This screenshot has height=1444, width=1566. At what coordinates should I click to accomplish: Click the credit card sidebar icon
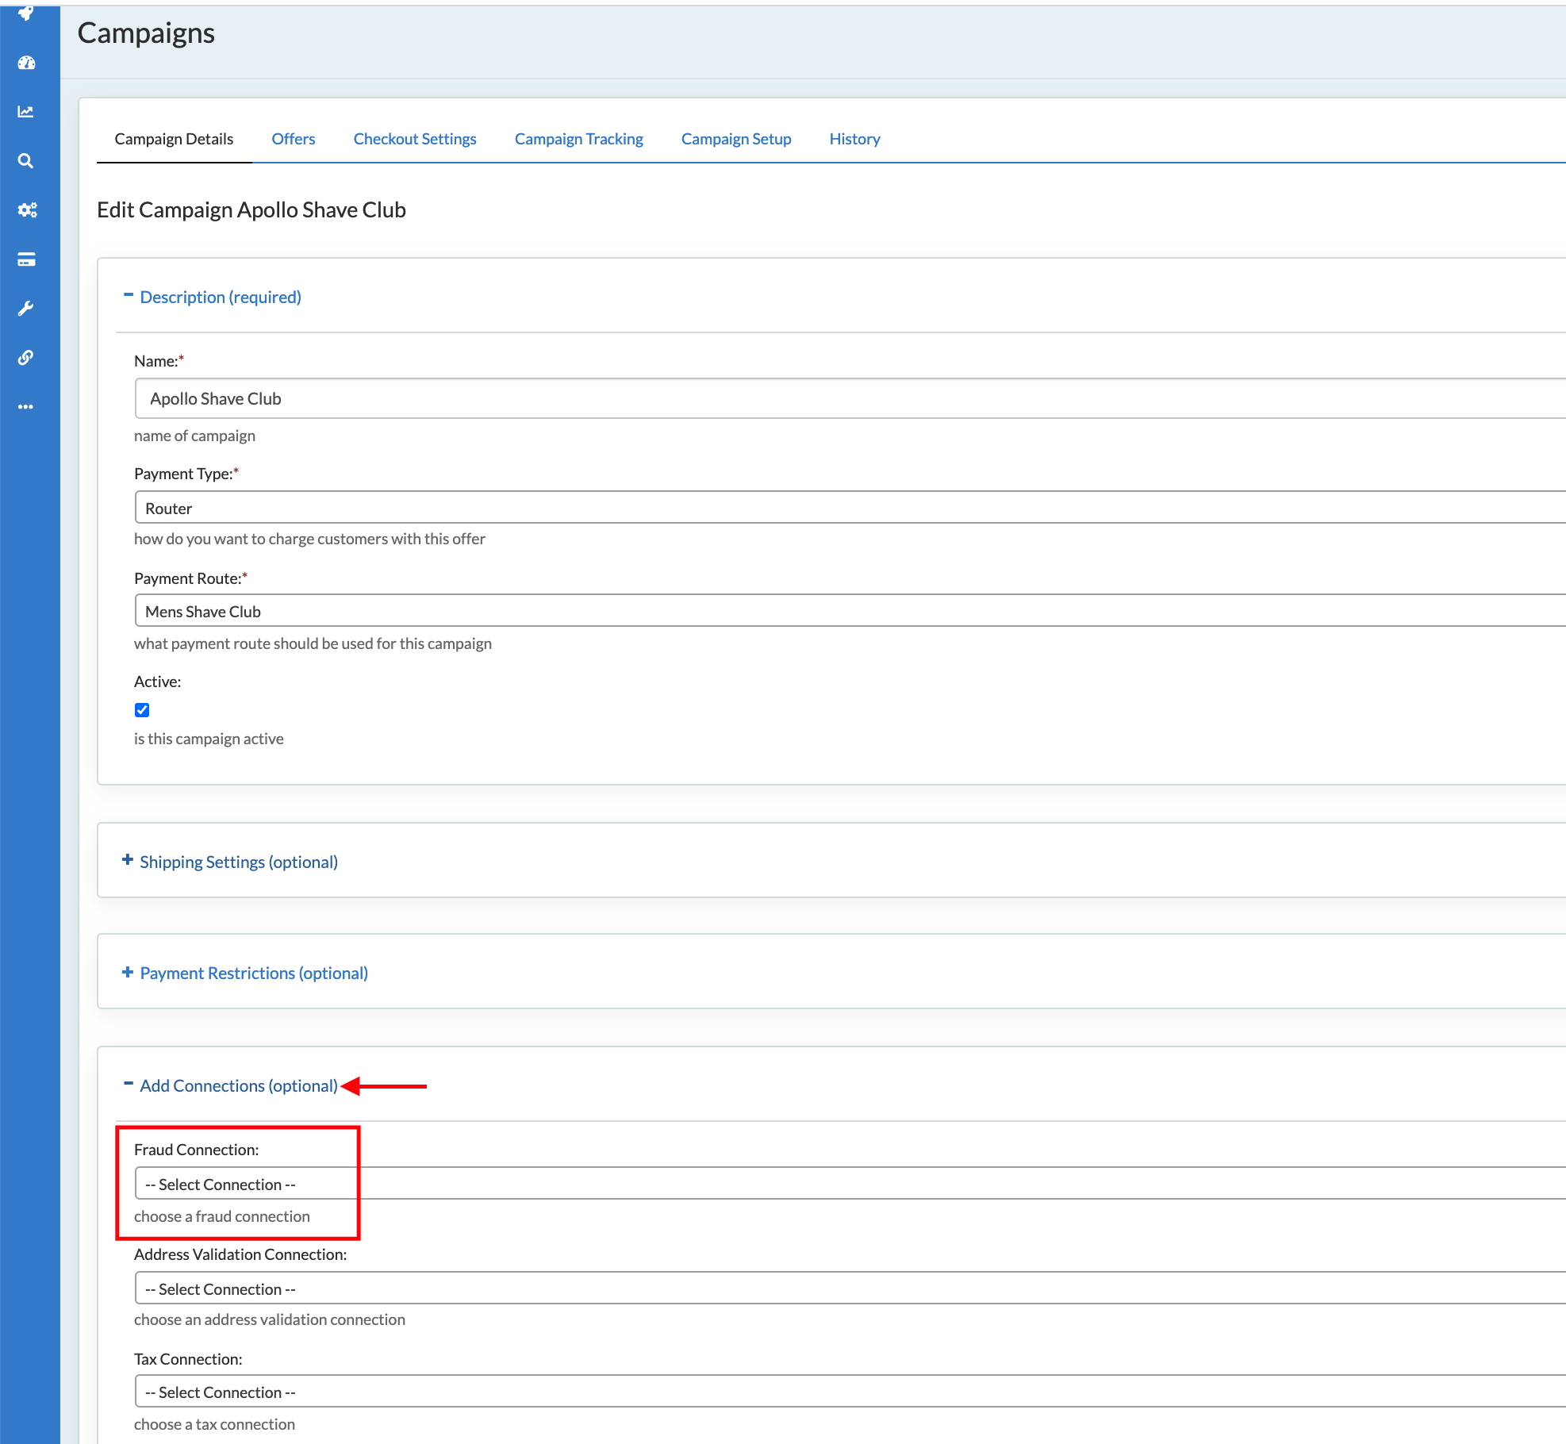(x=26, y=259)
